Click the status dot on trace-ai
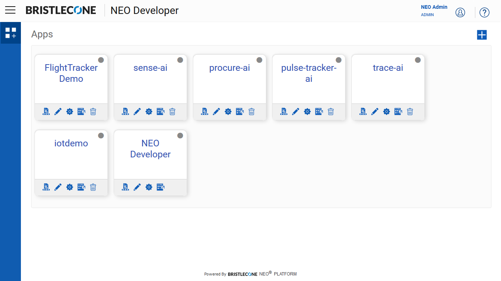The width and height of the screenshot is (501, 281). pos(418,60)
